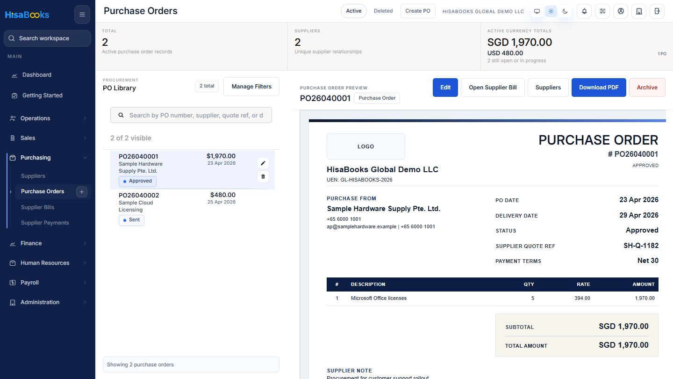Expand Payroll menu chevron
The height and width of the screenshot is (379, 673).
click(85, 283)
